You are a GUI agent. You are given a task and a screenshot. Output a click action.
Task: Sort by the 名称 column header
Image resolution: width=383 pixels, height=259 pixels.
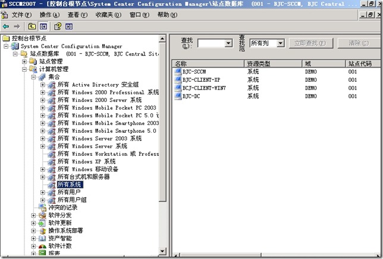208,63
